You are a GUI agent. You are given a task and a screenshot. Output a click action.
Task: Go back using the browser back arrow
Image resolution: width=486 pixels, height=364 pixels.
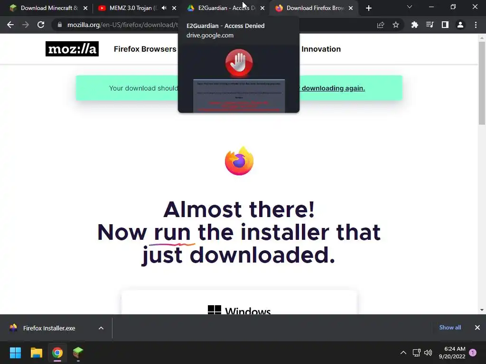pyautogui.click(x=10, y=25)
